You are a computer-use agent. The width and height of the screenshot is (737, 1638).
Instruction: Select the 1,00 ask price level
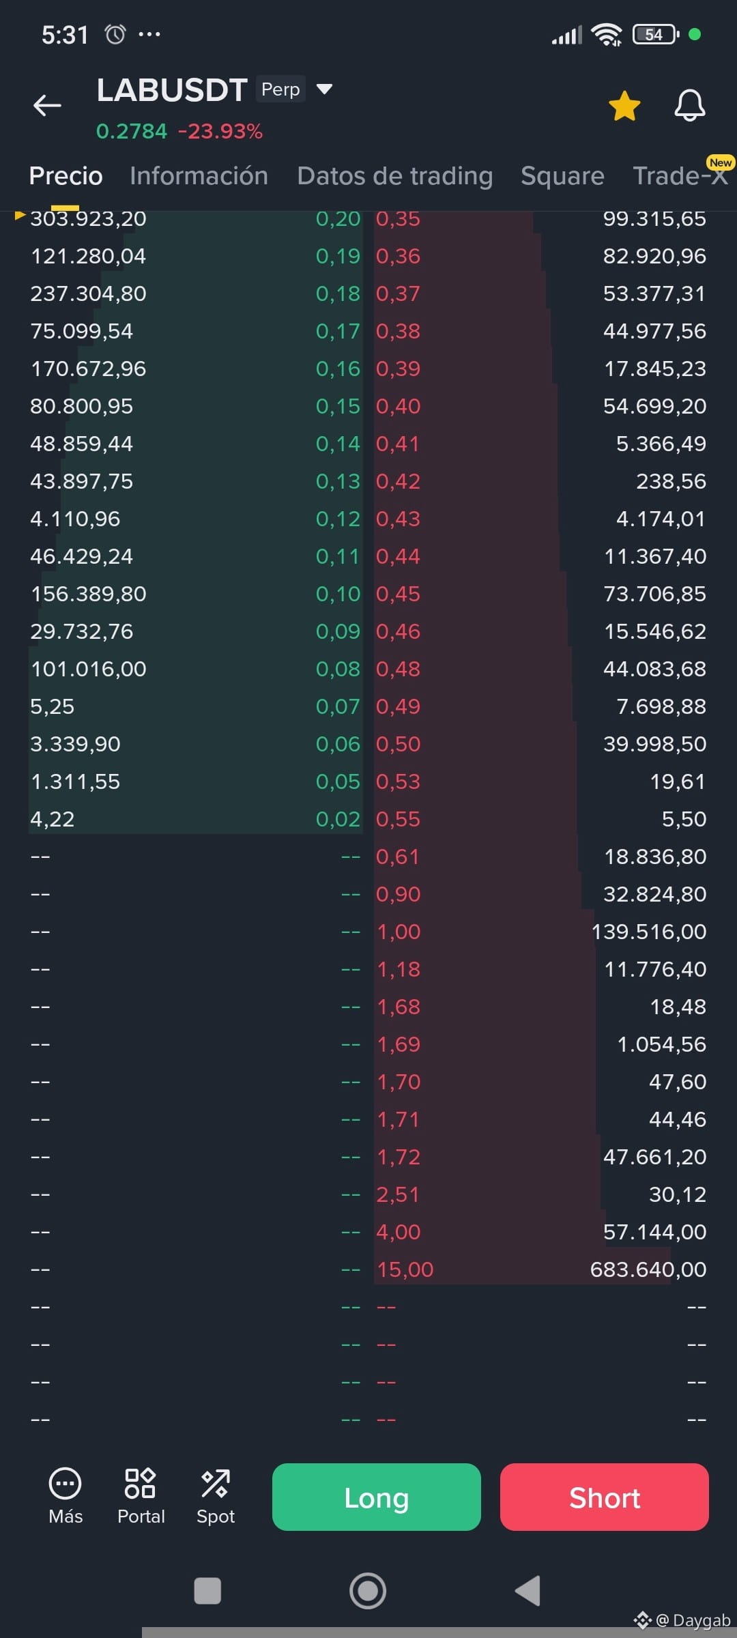(399, 932)
